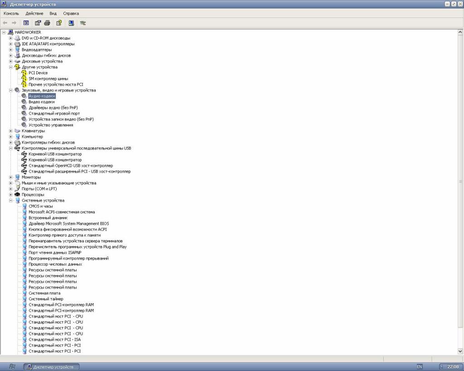Viewport: 464px width, 371px height.
Task: Toggle the console tree show/hide icon
Action: click(26, 23)
